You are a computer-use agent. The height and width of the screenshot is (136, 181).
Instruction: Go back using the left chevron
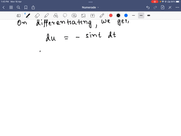(x=3, y=8)
